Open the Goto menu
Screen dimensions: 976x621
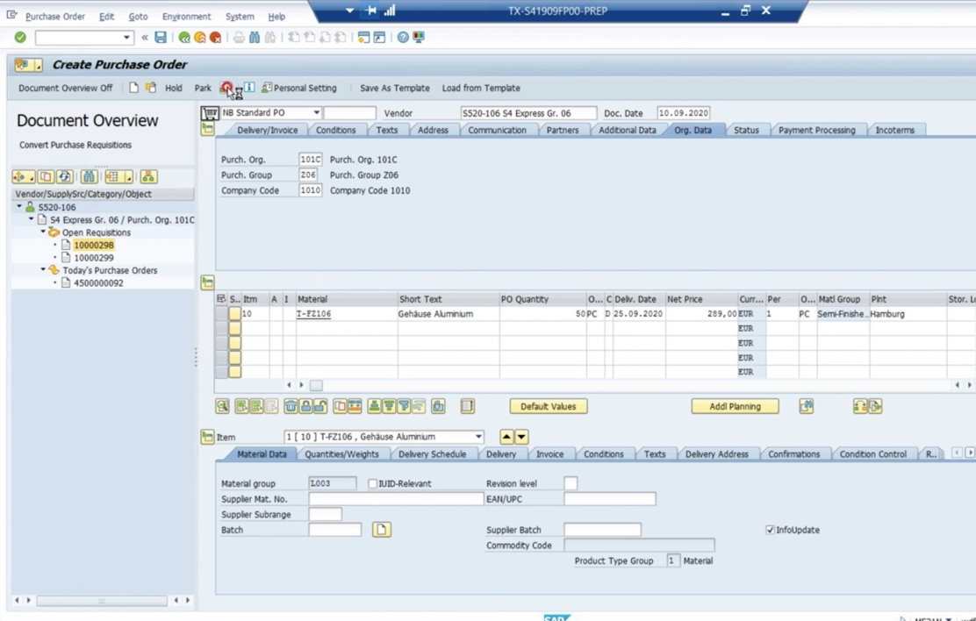(x=138, y=17)
